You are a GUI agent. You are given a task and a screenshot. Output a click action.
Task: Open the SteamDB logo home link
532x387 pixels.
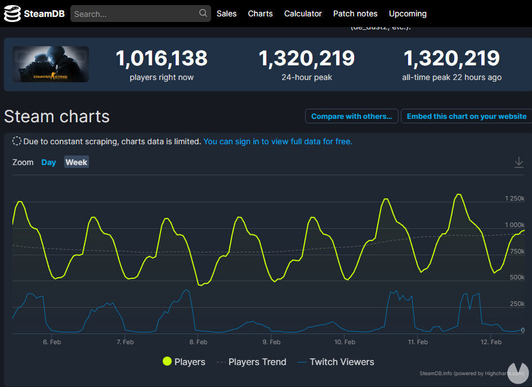pos(34,14)
